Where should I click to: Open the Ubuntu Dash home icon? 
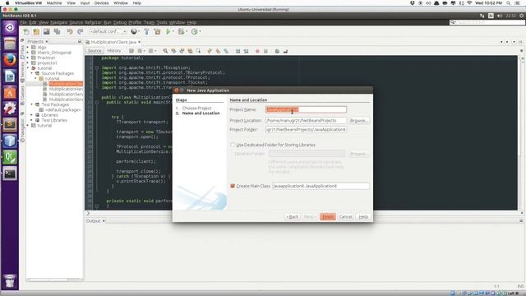10,27
